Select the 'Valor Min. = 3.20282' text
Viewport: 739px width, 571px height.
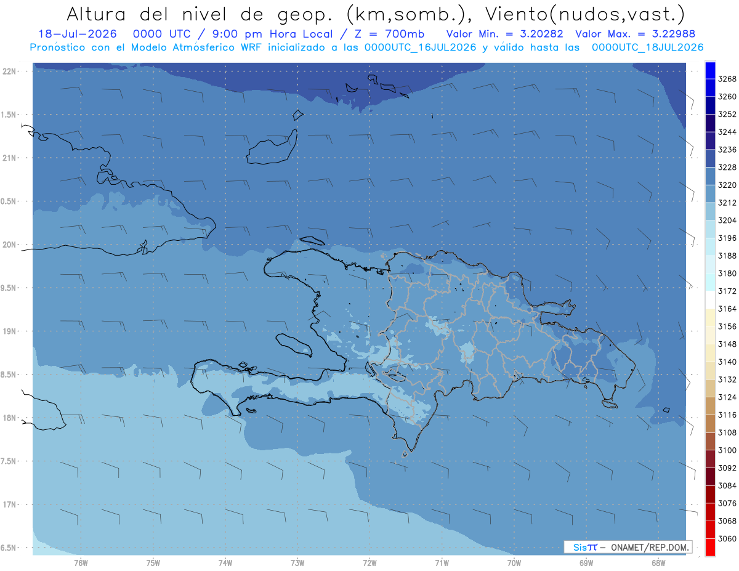coord(504,34)
